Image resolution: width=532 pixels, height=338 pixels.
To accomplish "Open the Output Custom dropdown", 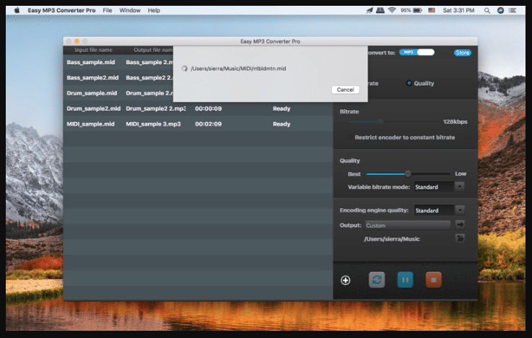I will 408,225.
